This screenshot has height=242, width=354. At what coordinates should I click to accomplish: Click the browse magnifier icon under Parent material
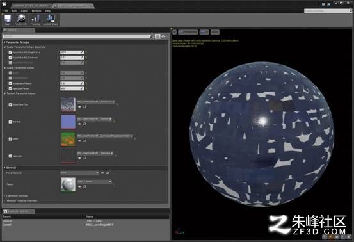click(x=84, y=186)
